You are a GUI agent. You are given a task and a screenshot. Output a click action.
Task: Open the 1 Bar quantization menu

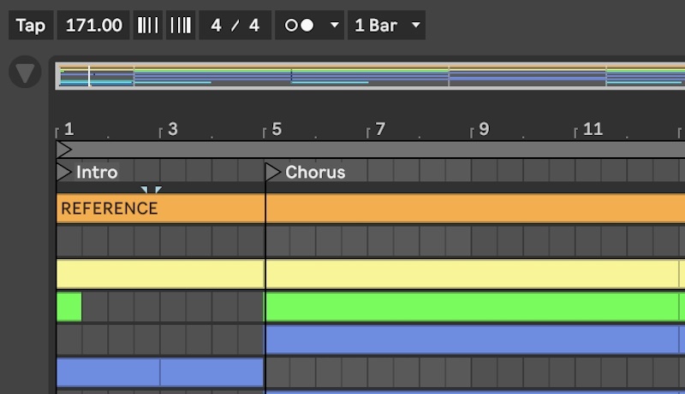coord(387,25)
